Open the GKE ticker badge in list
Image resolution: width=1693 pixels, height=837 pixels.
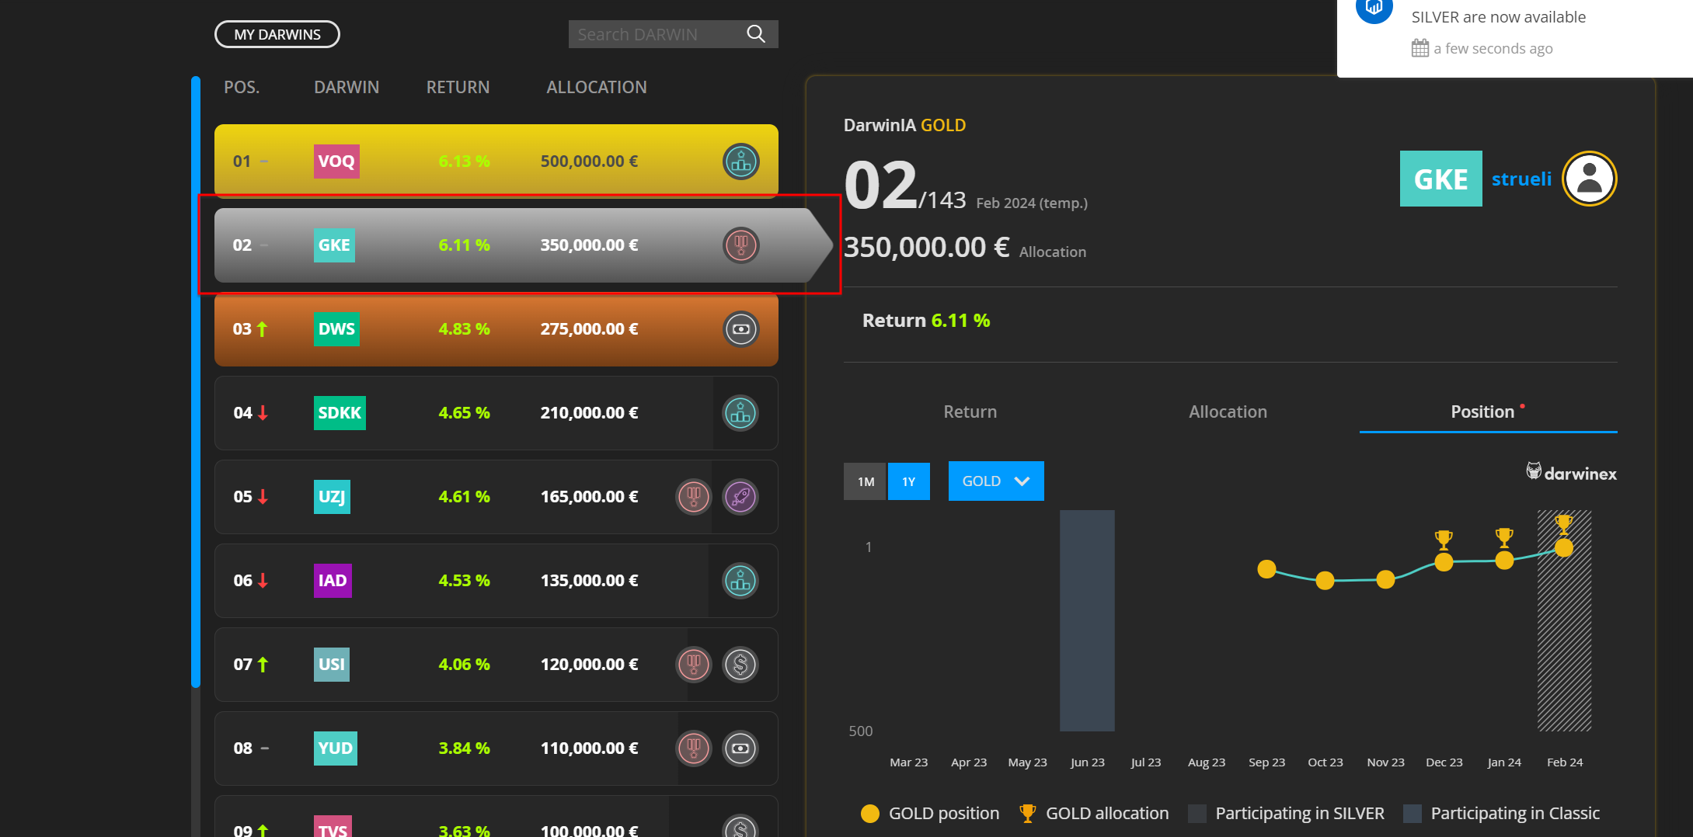334,245
